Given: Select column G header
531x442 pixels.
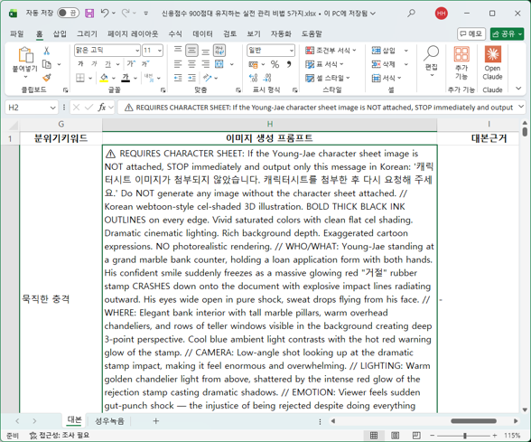Looking at the screenshot, I should click(61, 124).
